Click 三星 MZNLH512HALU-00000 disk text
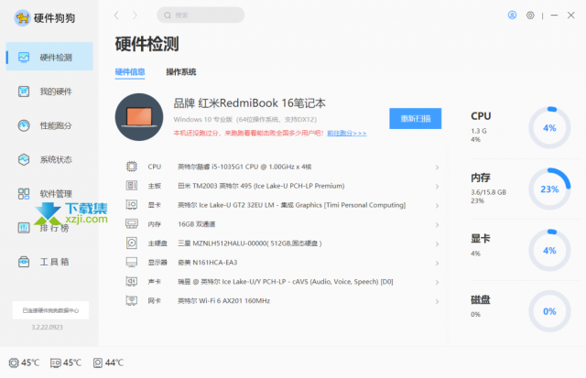This screenshot has width=586, height=378. [x=249, y=243]
